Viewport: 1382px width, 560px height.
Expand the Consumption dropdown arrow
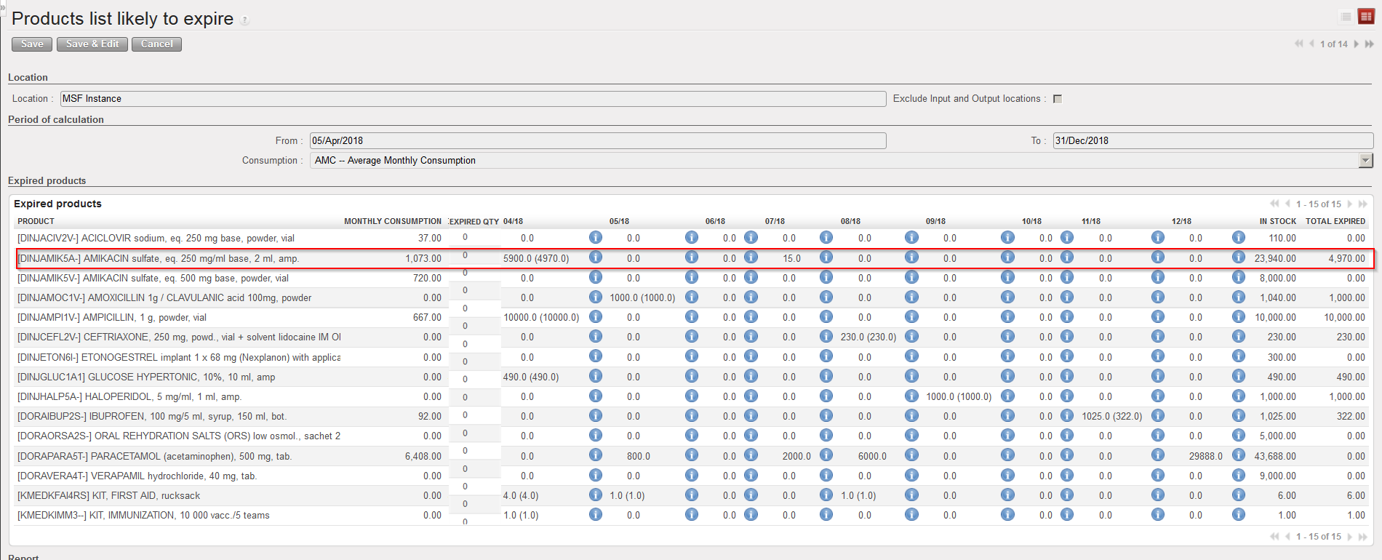point(1365,161)
